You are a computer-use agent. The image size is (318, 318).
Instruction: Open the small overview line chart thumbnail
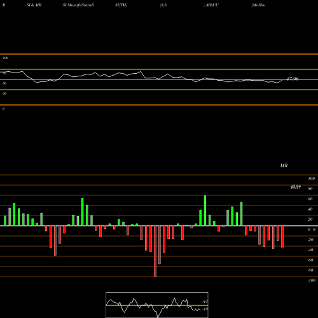157,305
